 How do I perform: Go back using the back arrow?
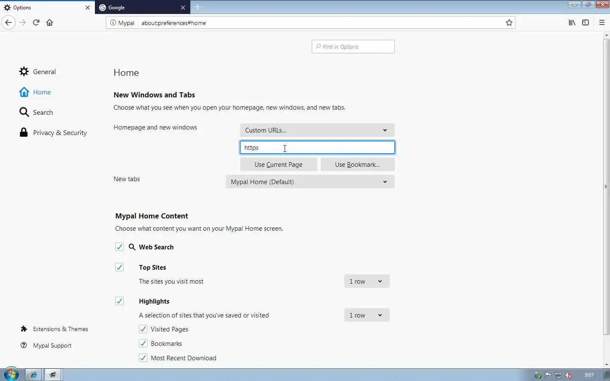point(8,22)
